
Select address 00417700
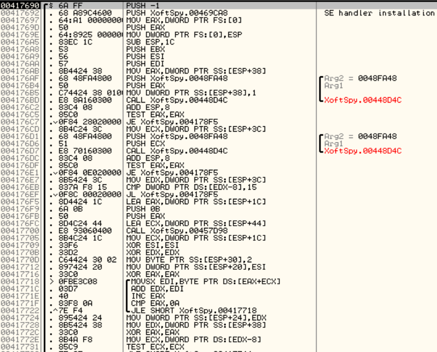click(x=20, y=231)
